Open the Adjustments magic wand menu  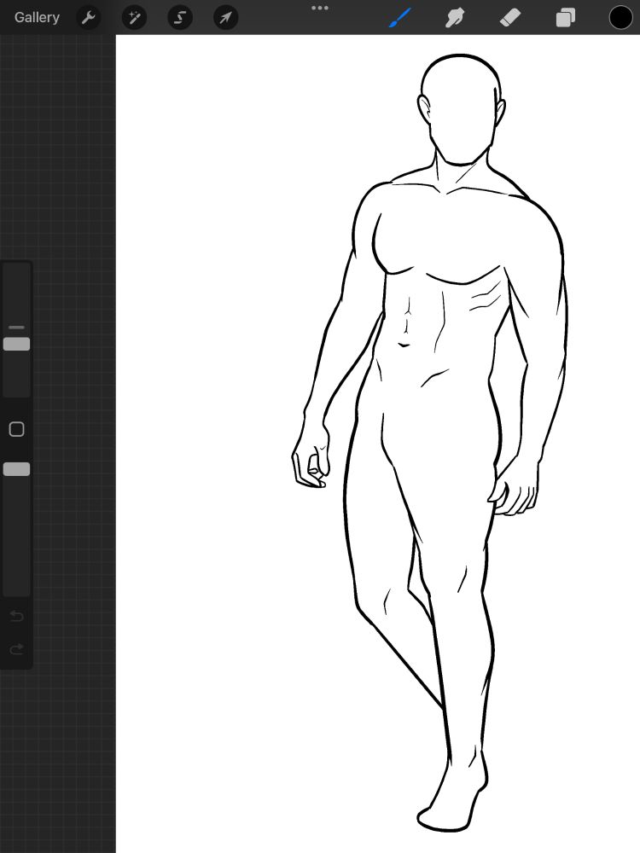point(134,18)
